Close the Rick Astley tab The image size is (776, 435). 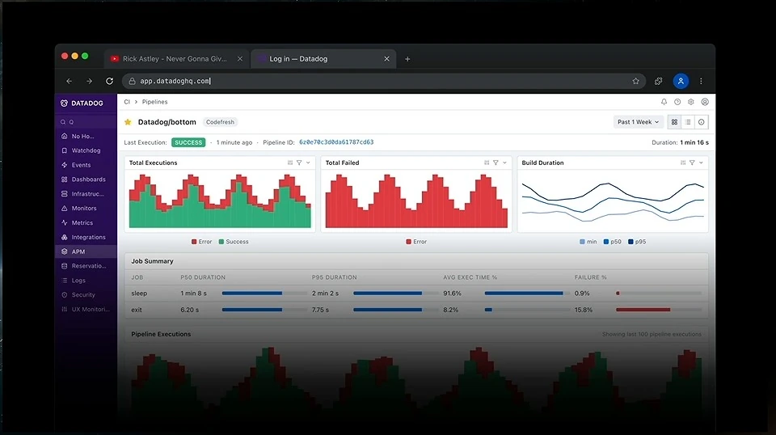click(240, 58)
